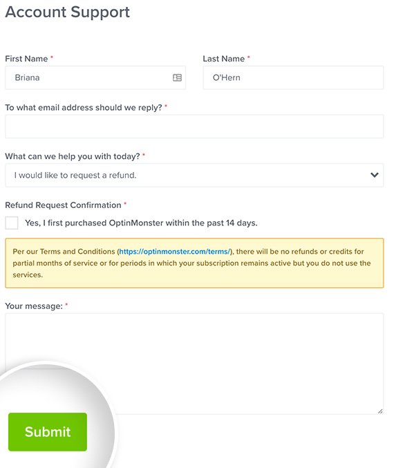Click the dropdown chevron arrow icon

(x=375, y=175)
